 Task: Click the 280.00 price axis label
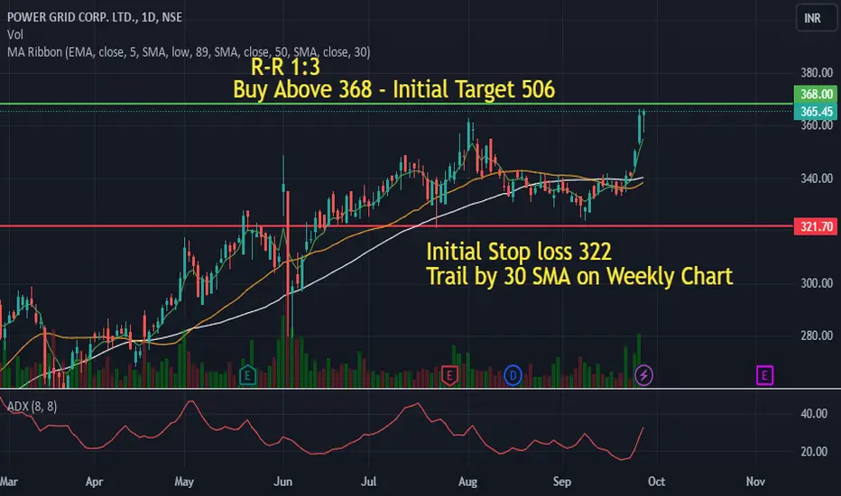(817, 335)
